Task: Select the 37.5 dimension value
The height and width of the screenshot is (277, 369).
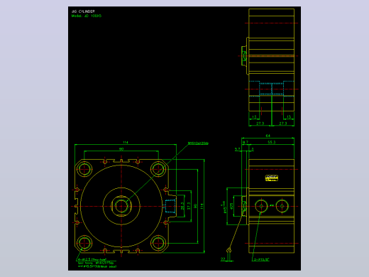Action: 189,206
